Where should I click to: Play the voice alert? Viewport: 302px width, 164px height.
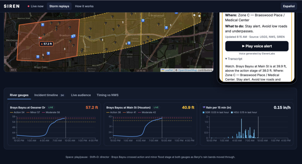click(257, 46)
